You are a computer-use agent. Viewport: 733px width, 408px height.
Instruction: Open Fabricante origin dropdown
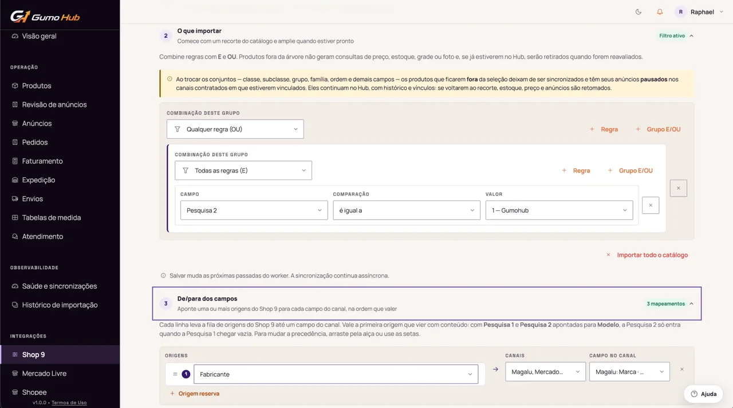(x=336, y=374)
